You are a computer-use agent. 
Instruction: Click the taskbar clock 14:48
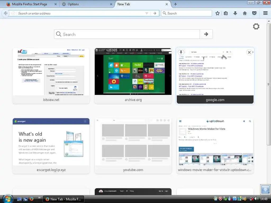coord(264,199)
